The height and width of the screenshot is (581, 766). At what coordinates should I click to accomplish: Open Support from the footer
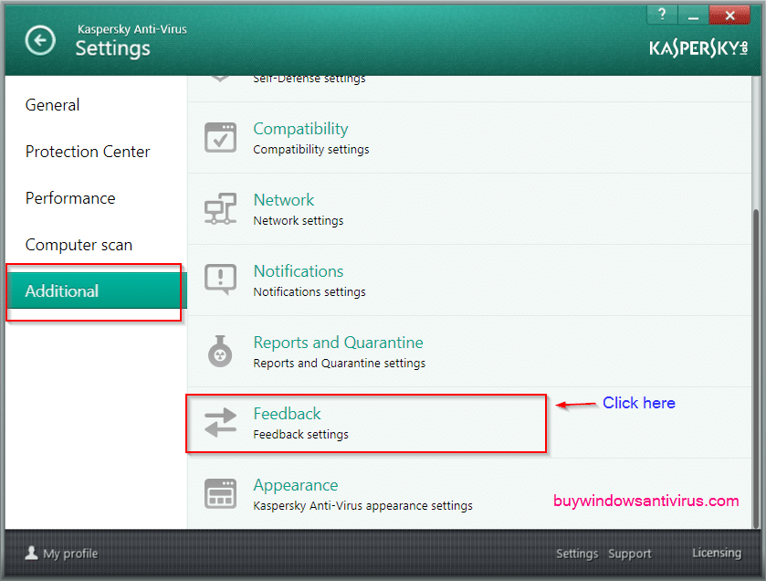click(x=630, y=554)
